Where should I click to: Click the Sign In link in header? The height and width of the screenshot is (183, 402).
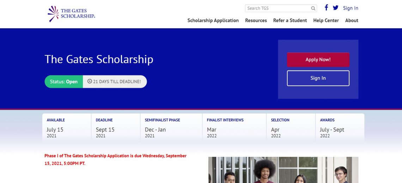(x=351, y=8)
